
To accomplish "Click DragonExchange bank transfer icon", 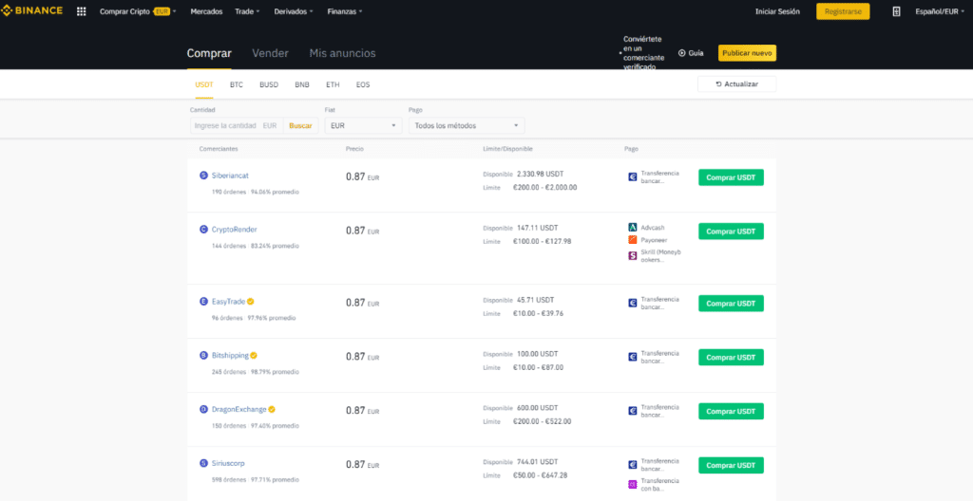I will click(x=632, y=411).
